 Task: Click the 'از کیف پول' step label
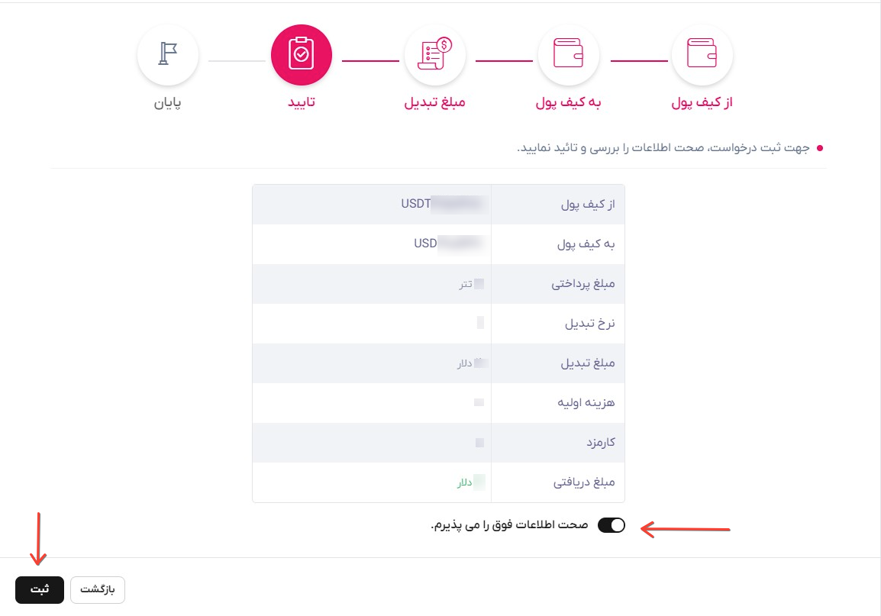(702, 103)
